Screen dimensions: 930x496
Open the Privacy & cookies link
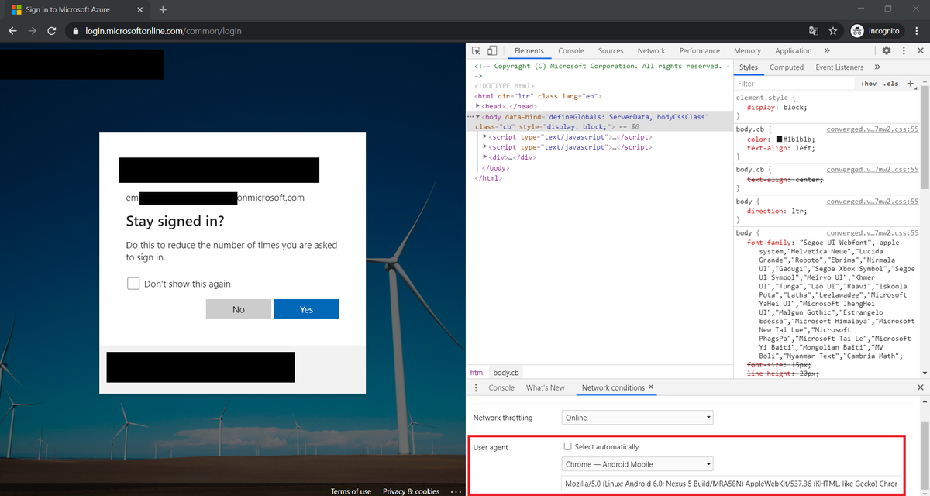(411, 491)
